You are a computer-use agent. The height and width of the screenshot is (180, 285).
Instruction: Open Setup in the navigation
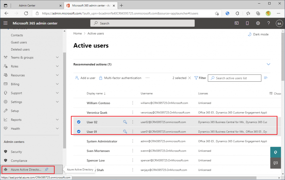click(15, 111)
